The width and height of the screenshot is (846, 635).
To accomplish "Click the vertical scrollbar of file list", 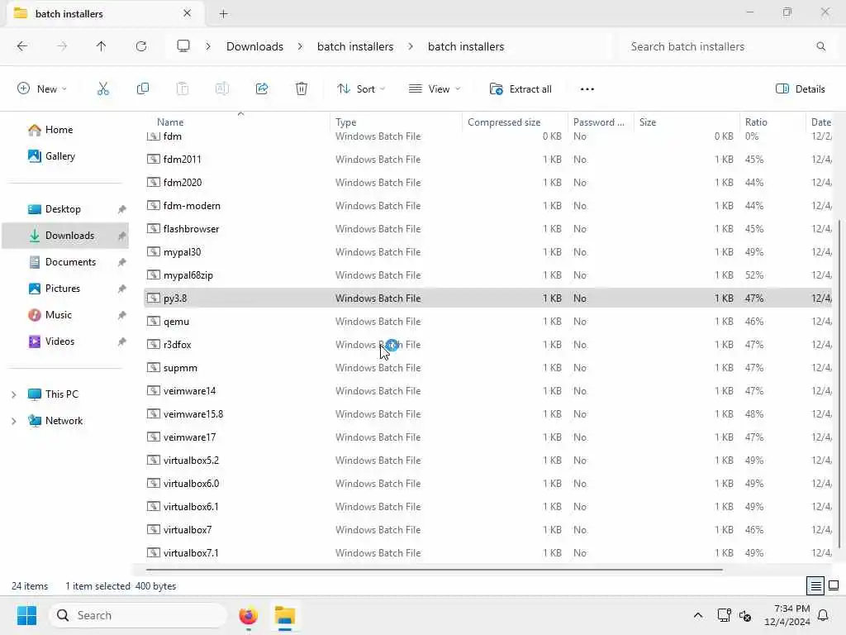I will (x=839, y=384).
